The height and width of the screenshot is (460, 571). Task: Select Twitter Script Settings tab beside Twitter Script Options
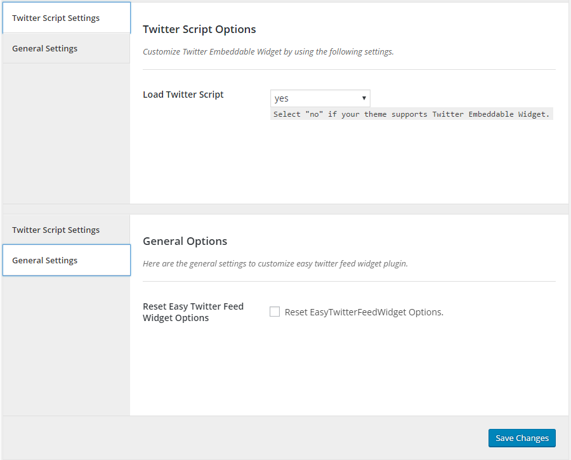(x=66, y=18)
